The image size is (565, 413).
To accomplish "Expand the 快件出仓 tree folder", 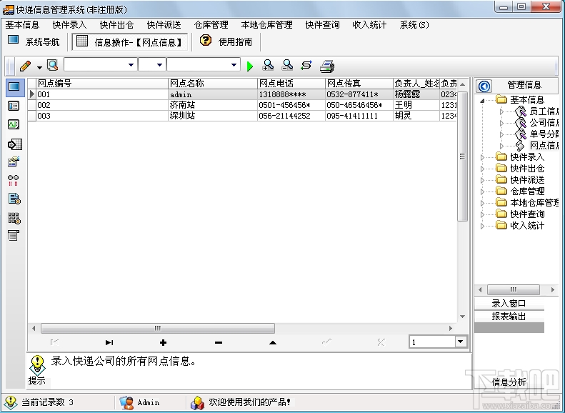I will [482, 169].
